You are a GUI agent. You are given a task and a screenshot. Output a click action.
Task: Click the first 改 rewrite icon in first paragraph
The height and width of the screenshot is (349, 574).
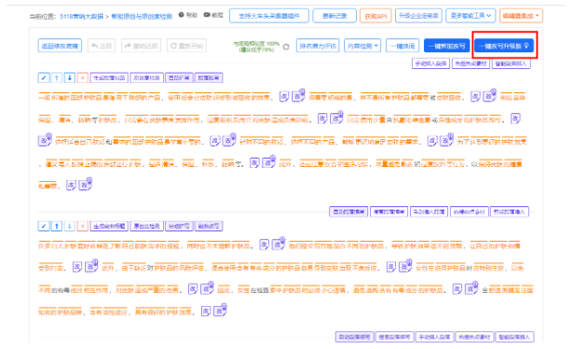pyautogui.click(x=284, y=97)
